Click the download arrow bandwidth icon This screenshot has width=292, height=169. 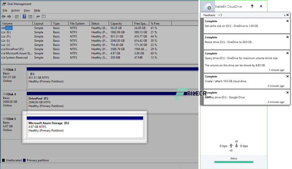click(236, 146)
